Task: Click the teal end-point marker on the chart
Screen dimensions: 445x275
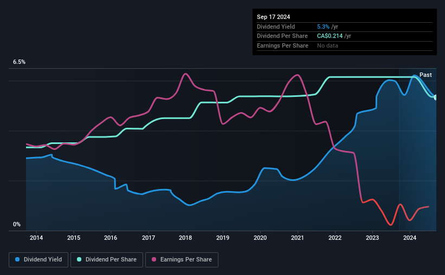Action: (x=436, y=97)
